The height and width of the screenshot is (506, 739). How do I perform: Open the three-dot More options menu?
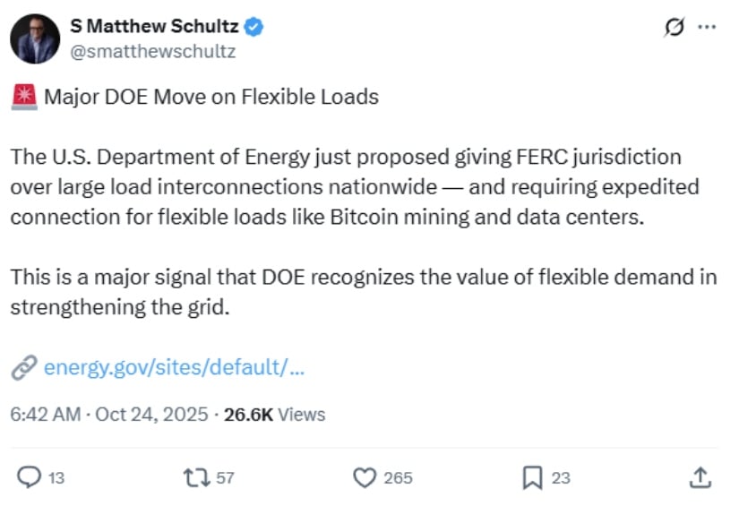(x=707, y=27)
